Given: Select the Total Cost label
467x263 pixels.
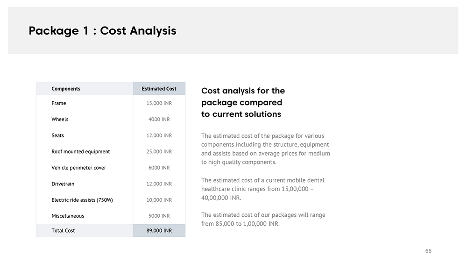Looking at the screenshot, I should tap(63, 231).
